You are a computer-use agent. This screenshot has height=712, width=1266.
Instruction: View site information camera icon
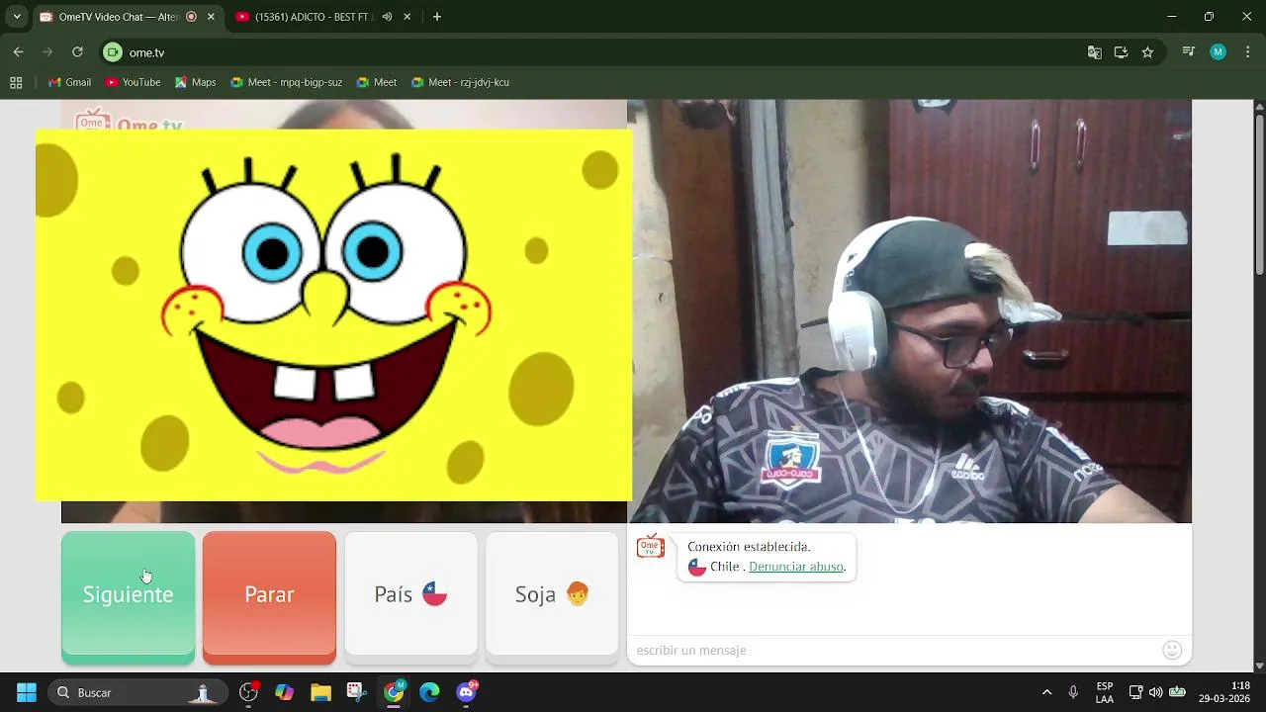[113, 52]
